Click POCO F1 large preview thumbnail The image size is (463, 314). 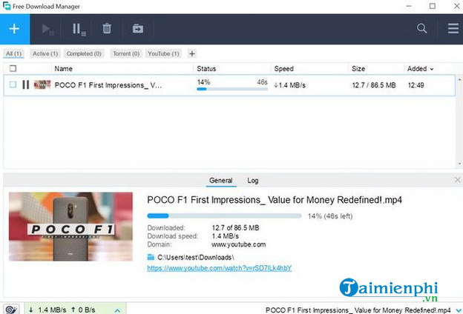tap(70, 227)
